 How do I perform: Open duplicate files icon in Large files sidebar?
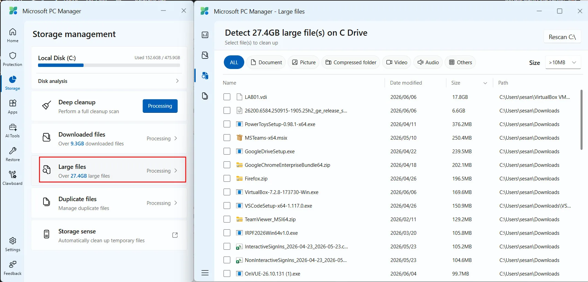[x=205, y=96]
